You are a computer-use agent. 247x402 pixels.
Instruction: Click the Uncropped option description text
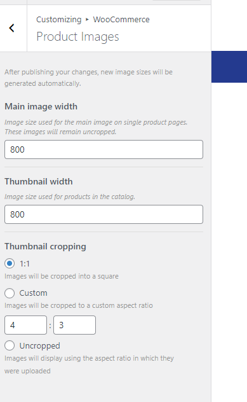click(89, 364)
